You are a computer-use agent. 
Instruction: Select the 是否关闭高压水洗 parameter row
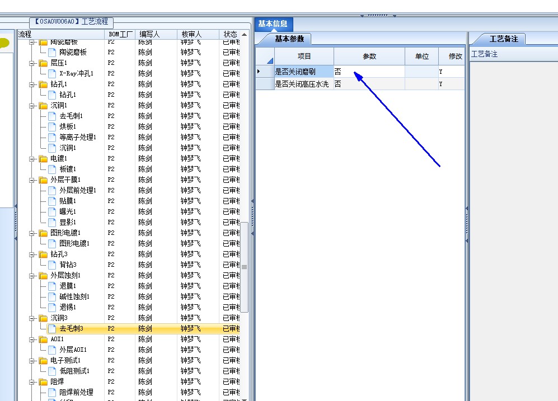pyautogui.click(x=360, y=84)
